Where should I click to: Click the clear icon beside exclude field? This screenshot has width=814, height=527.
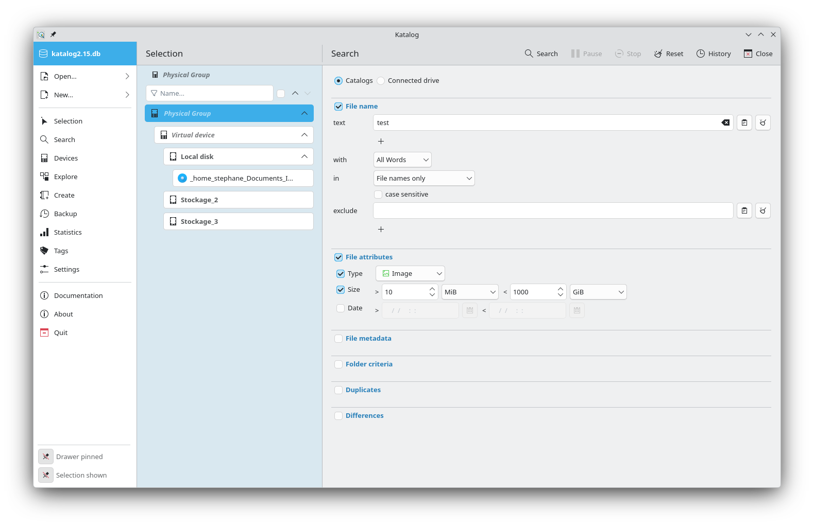(763, 210)
